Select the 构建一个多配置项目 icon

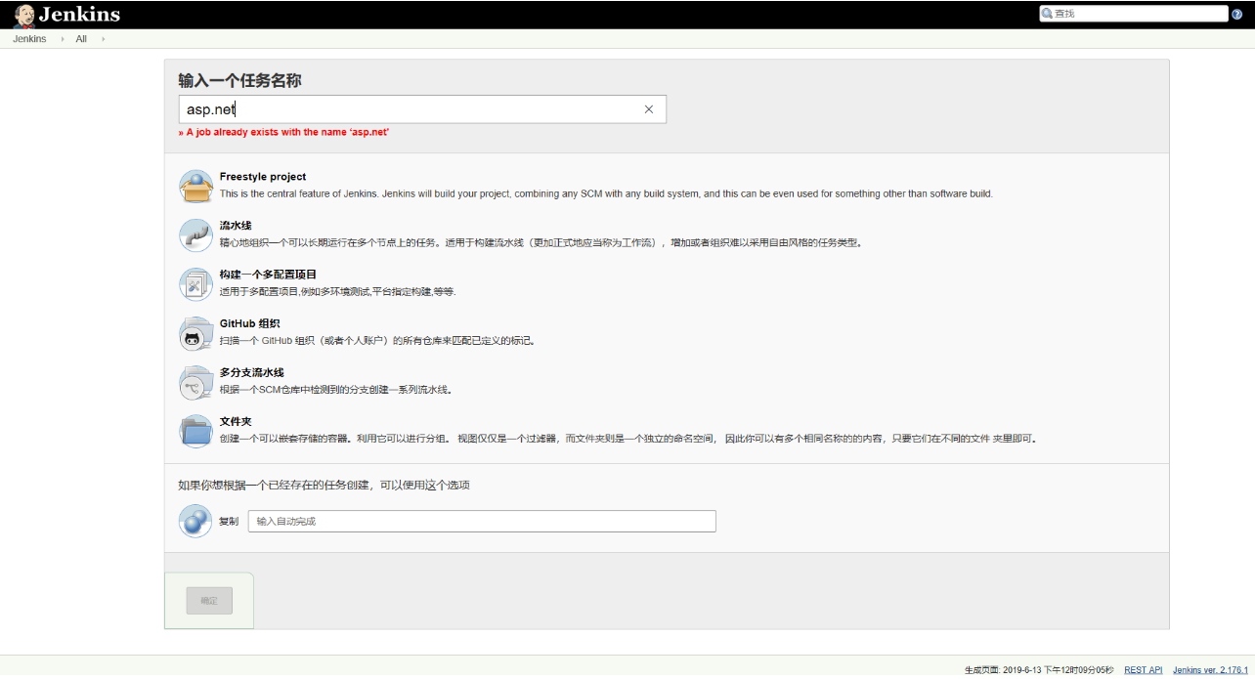click(195, 283)
